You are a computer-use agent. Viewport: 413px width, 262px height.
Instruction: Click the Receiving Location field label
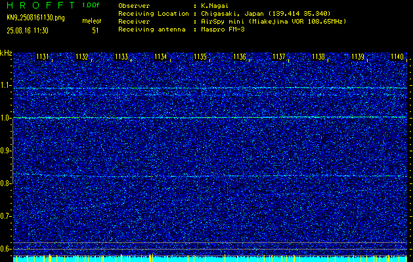pos(154,13)
